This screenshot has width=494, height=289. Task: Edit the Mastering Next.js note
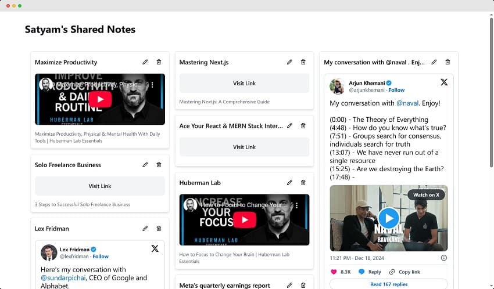click(289, 62)
